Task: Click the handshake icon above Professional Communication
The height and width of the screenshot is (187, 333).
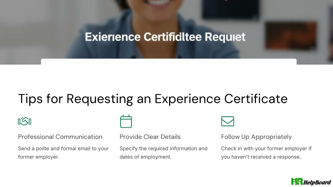Action: 25,121
